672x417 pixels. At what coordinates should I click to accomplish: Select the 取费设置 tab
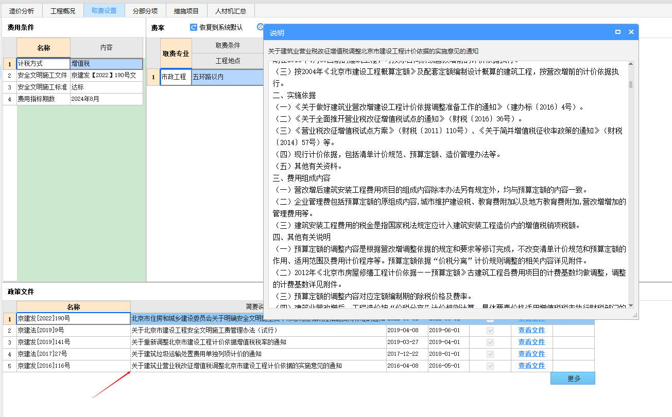[x=104, y=11]
